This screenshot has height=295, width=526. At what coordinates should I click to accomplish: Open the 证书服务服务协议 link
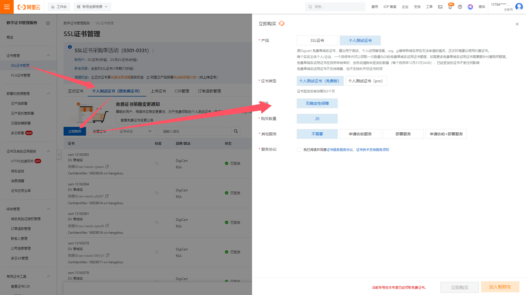(340, 150)
